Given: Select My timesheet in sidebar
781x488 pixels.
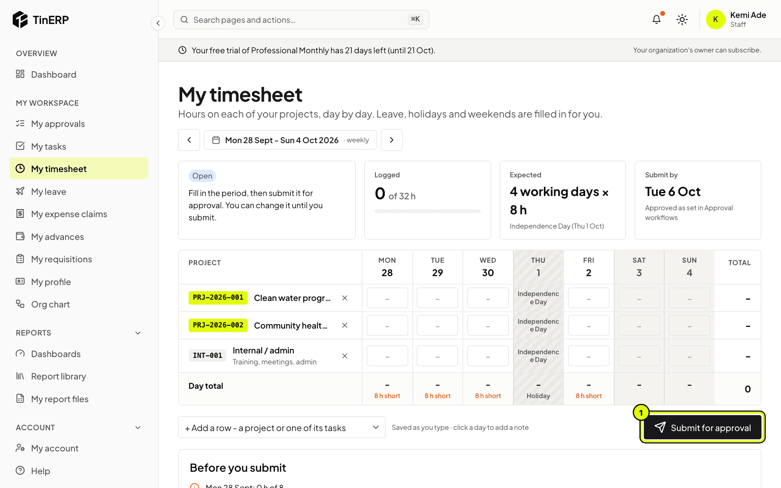Looking at the screenshot, I should click(79, 169).
